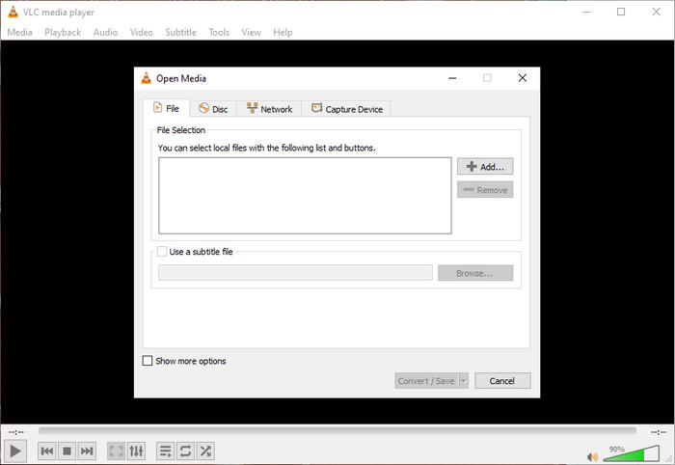
Task: Open the Video menu
Action: (142, 32)
